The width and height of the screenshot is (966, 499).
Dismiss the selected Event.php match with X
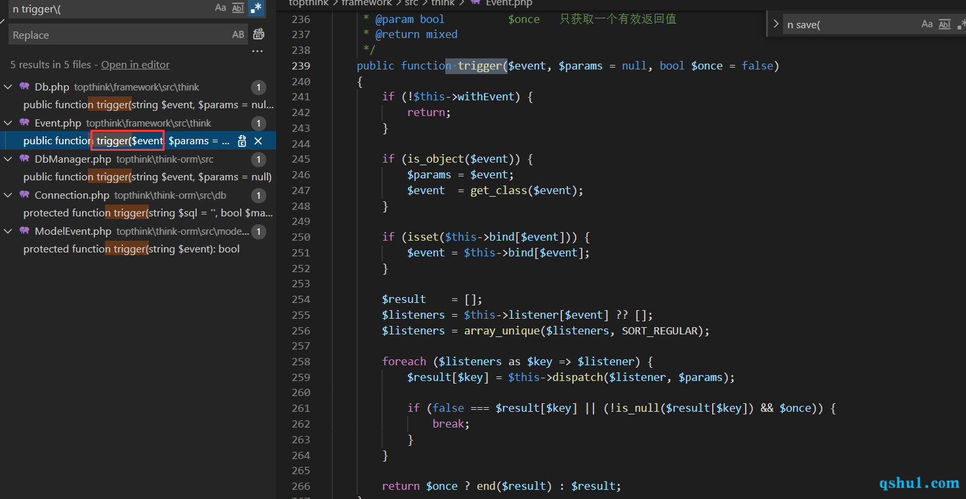point(258,141)
